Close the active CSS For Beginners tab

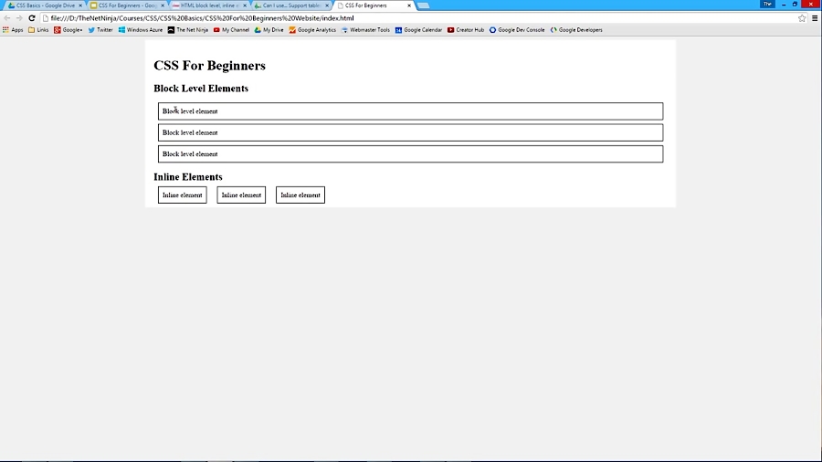click(409, 5)
